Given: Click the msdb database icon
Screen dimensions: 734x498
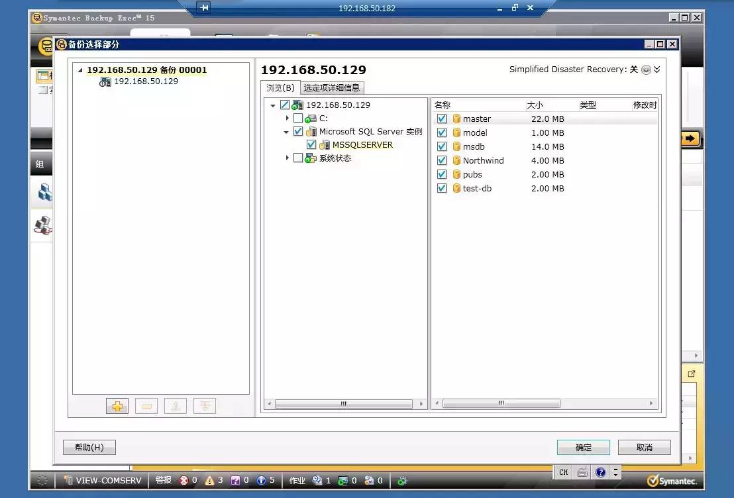Looking at the screenshot, I should (x=456, y=146).
